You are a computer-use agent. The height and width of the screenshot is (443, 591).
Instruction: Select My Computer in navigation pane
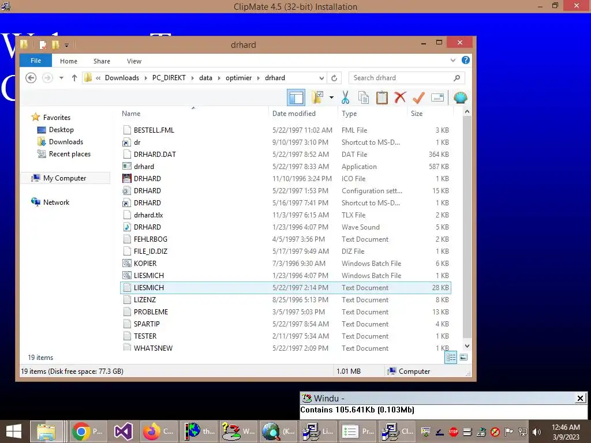point(65,178)
